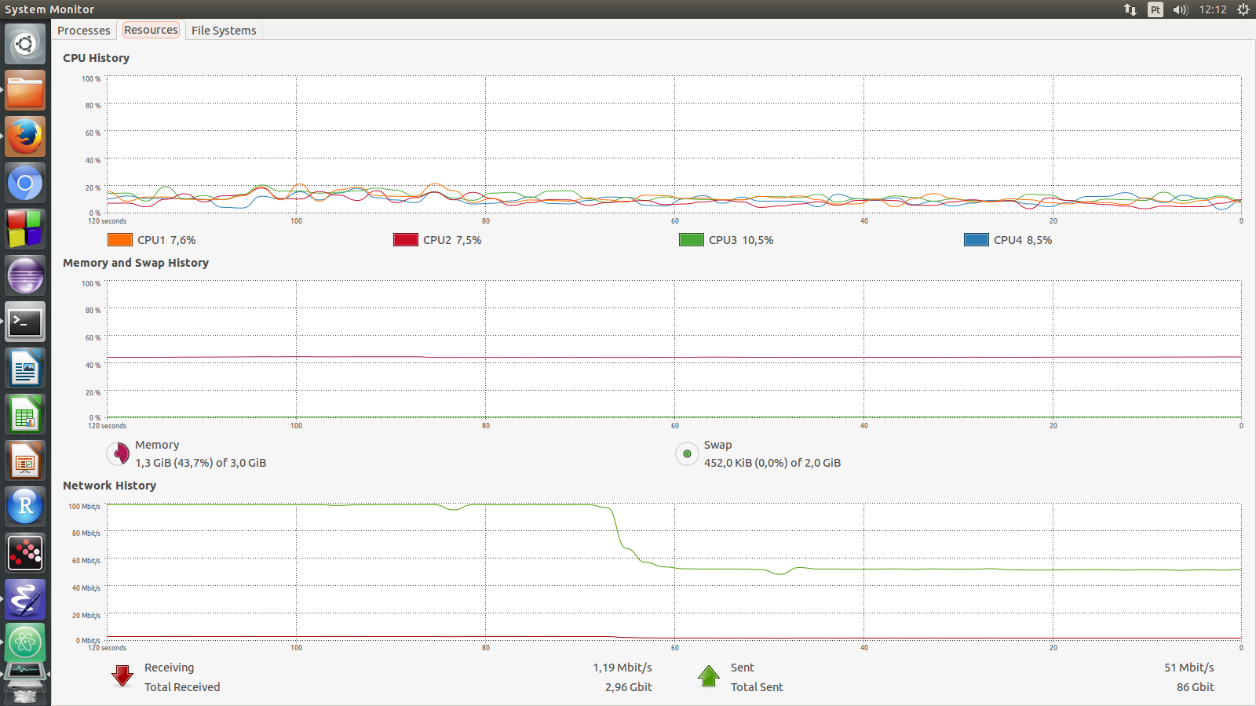The width and height of the screenshot is (1256, 706).
Task: Open the sound volume indicator
Action: pyautogui.click(x=1181, y=9)
